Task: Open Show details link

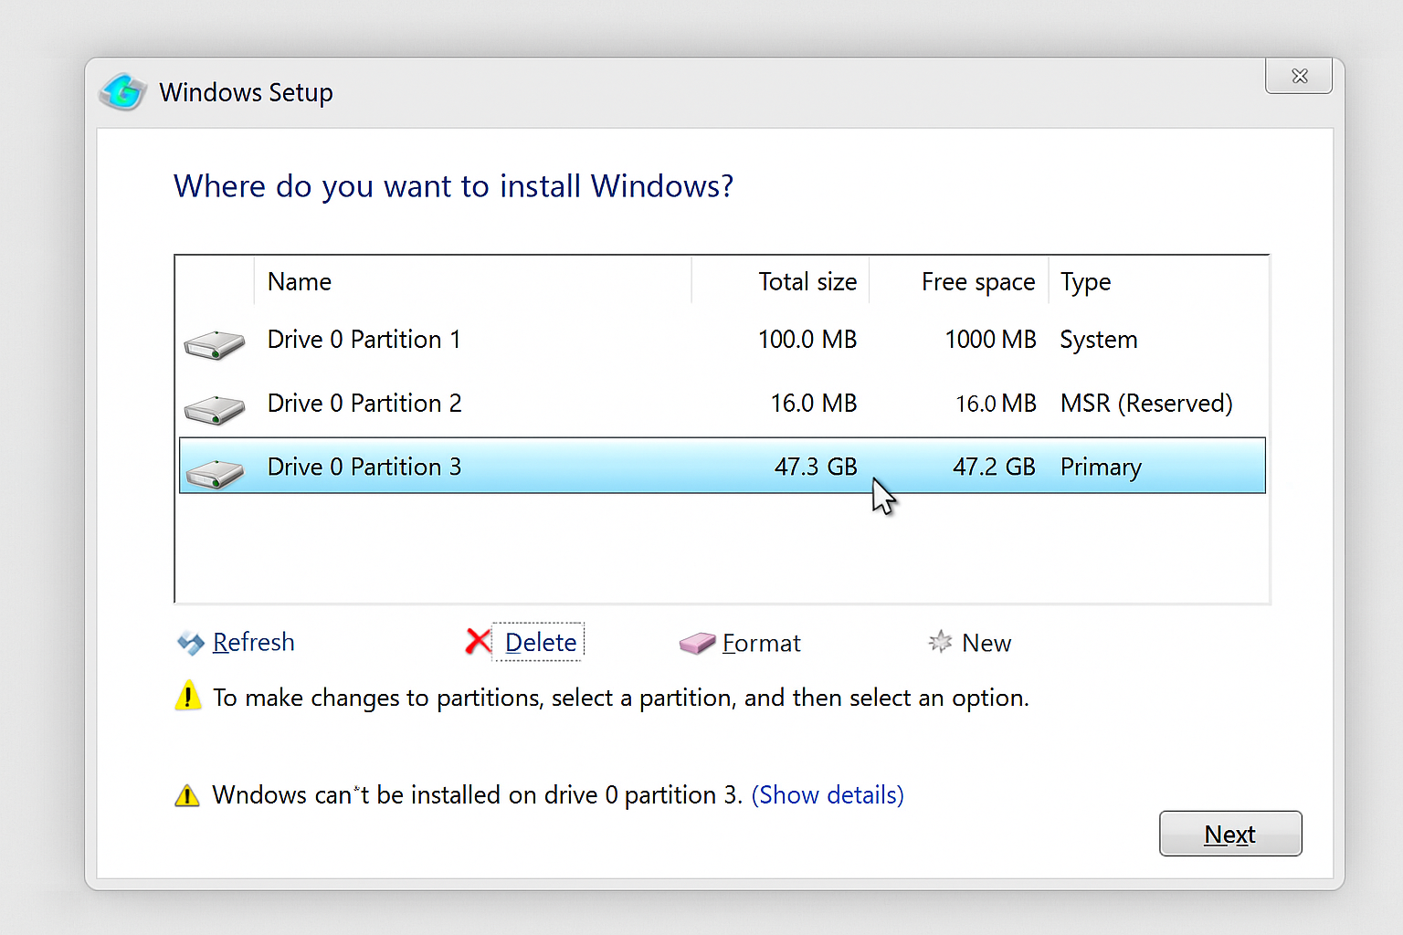Action: click(828, 795)
